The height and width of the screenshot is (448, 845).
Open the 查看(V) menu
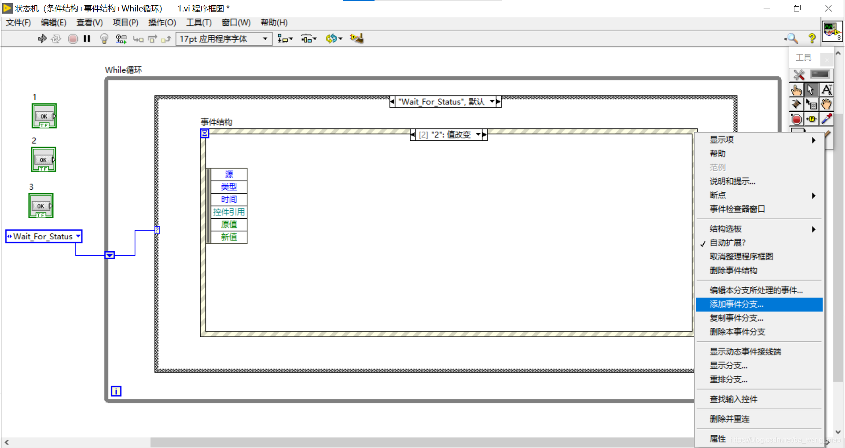tap(89, 22)
